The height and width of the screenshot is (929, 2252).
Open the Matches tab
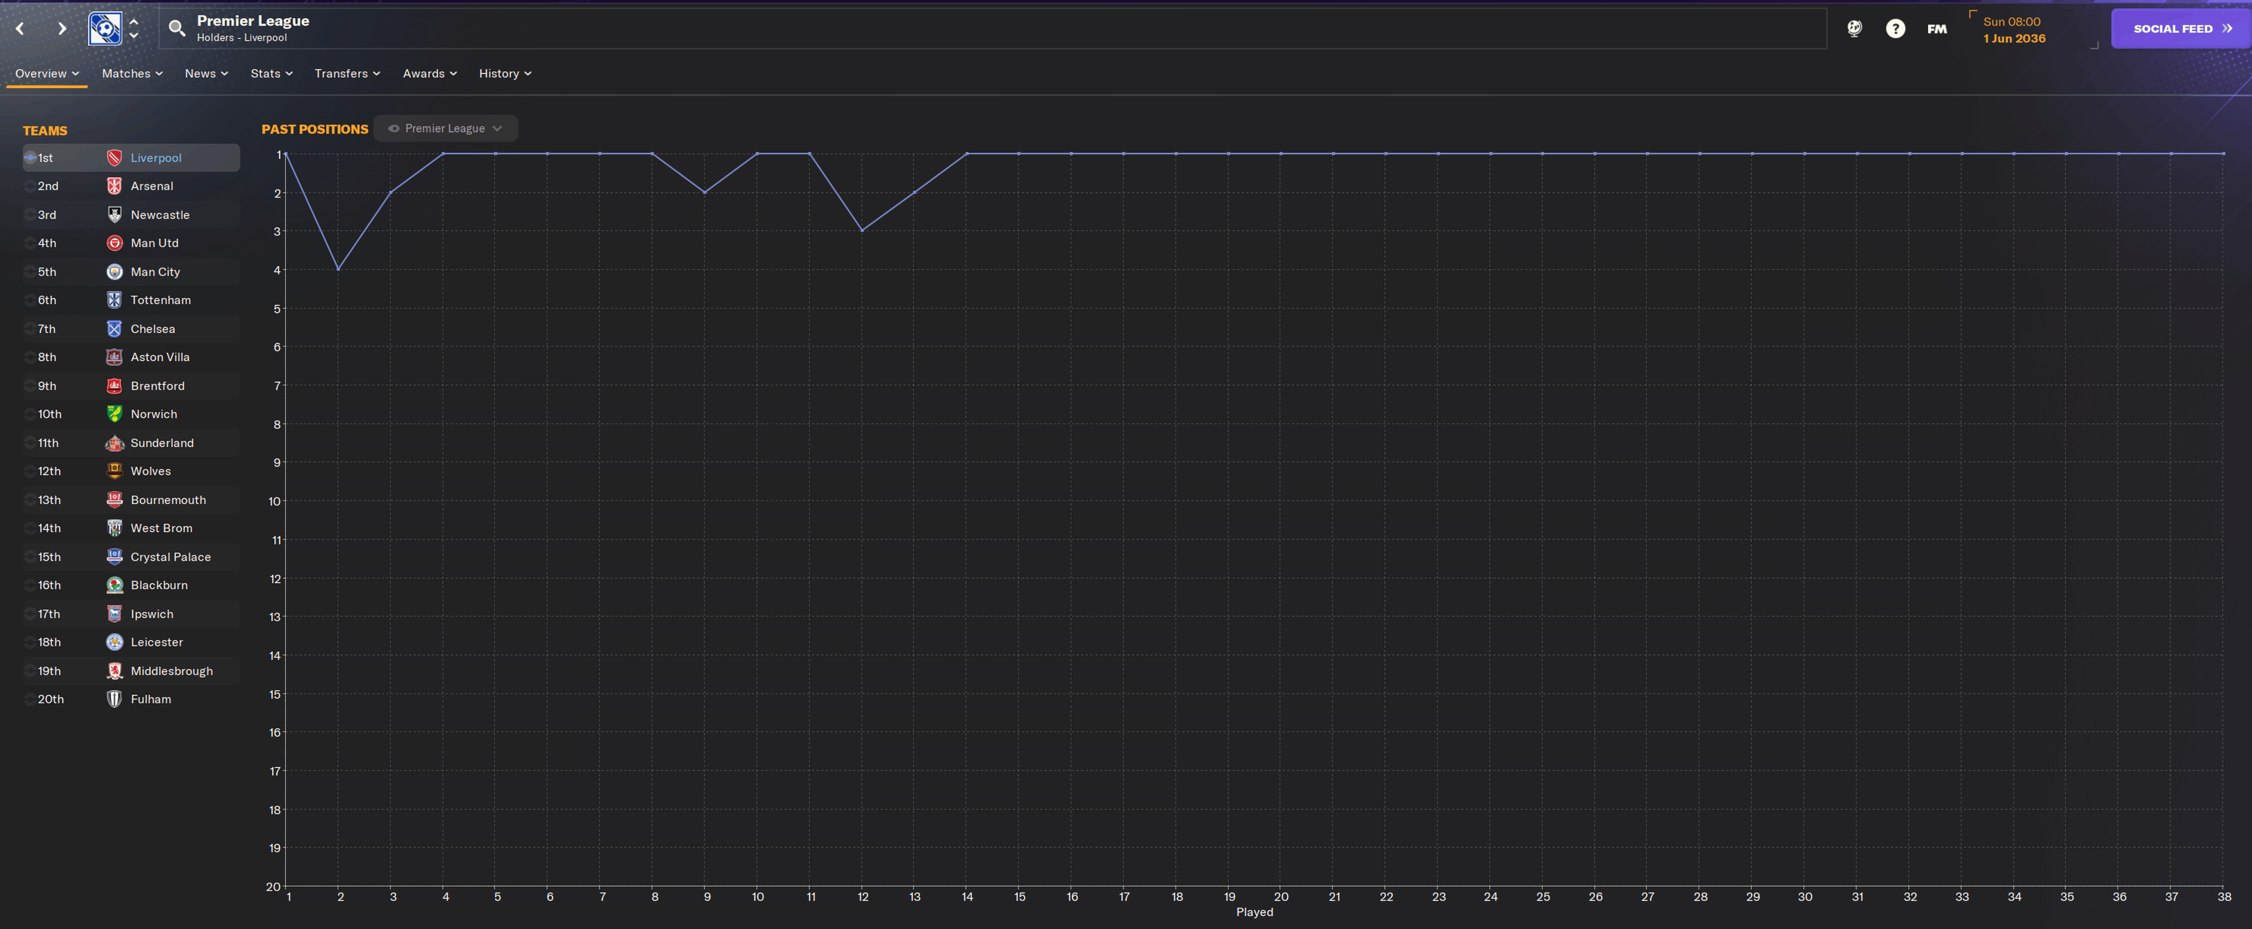[x=132, y=73]
